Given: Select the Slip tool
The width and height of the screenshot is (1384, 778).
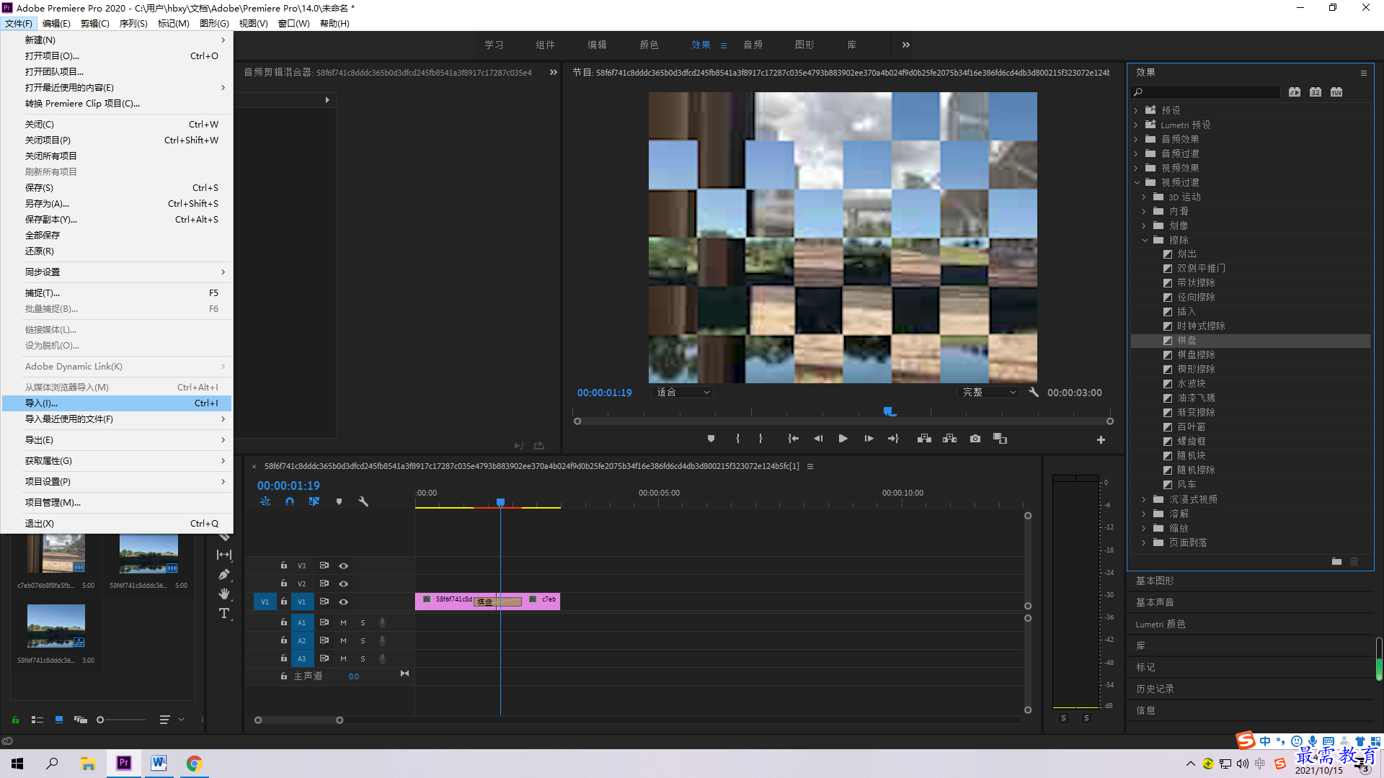Looking at the screenshot, I should click(224, 555).
